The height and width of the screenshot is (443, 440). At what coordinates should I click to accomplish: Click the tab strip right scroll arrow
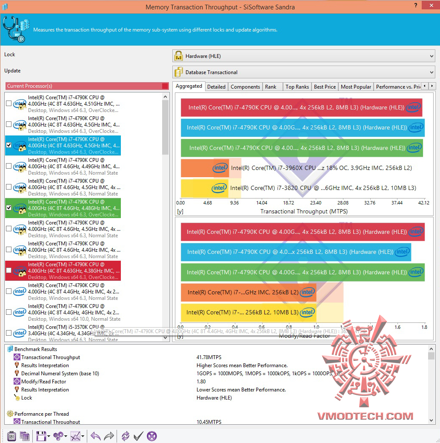[x=432, y=86]
